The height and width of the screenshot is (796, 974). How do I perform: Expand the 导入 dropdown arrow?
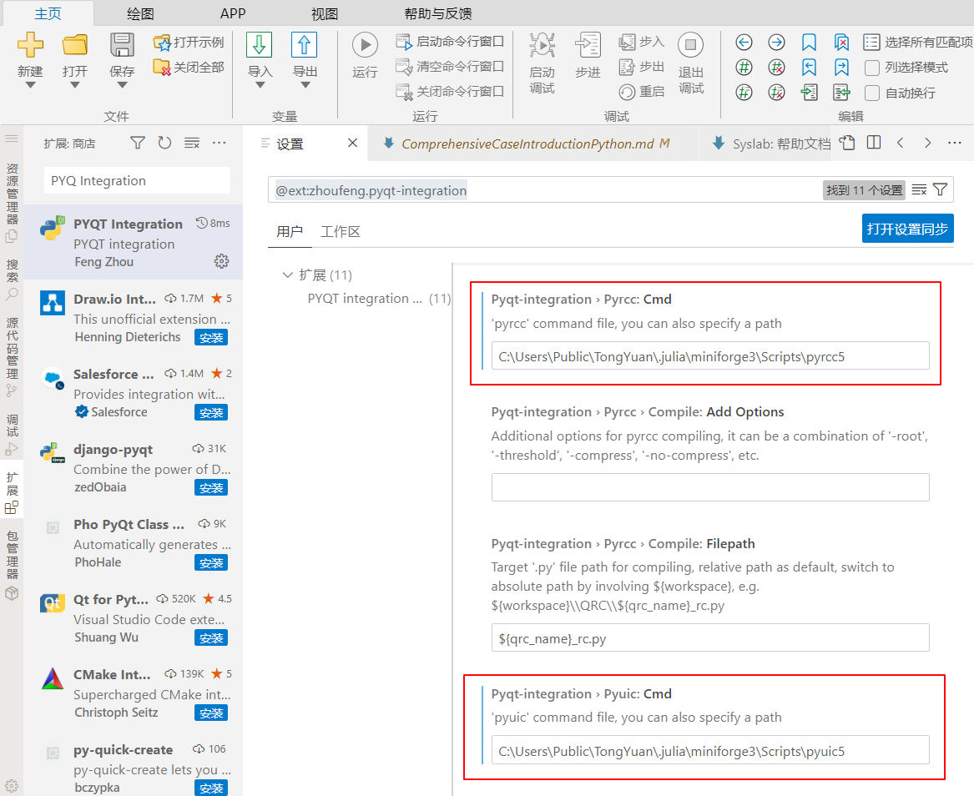(x=260, y=85)
